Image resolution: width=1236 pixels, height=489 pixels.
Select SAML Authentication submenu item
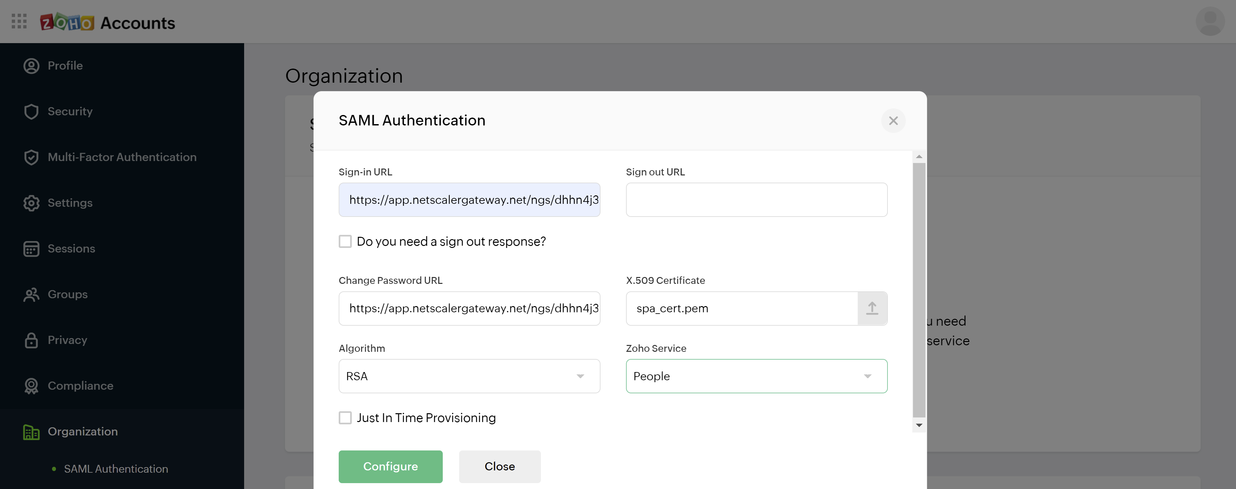116,469
